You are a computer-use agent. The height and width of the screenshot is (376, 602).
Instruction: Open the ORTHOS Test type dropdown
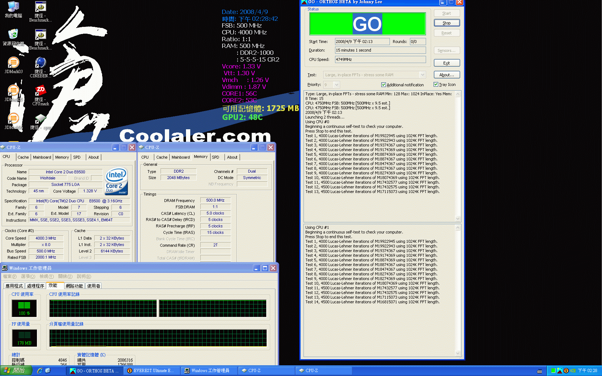[x=422, y=75]
